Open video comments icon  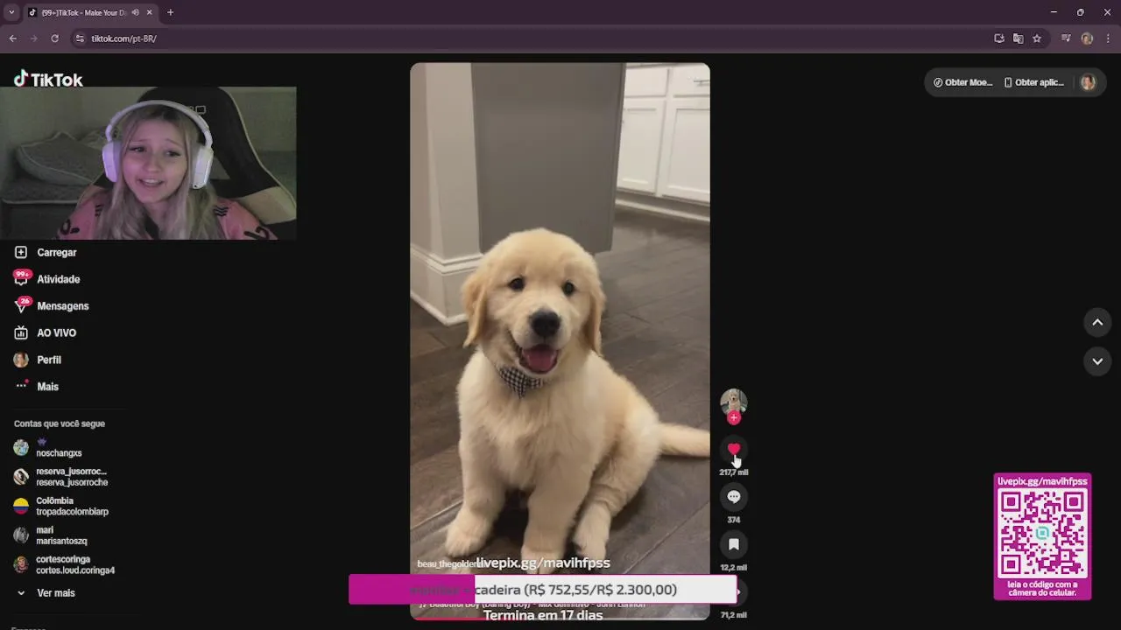734,497
